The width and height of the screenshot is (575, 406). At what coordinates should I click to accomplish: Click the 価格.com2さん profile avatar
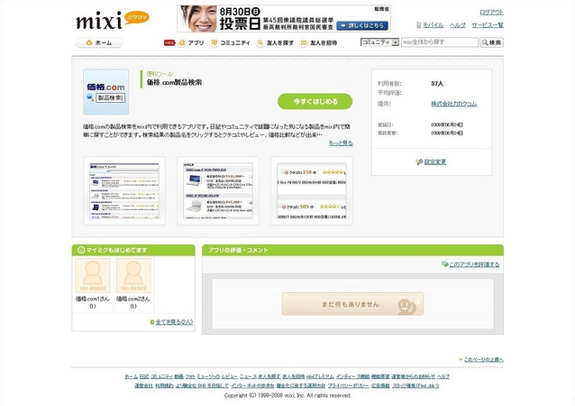133,276
